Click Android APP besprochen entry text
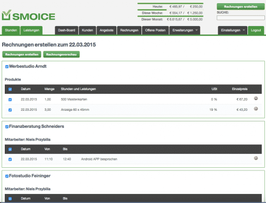This screenshot has height=203, width=266. [x=99, y=159]
